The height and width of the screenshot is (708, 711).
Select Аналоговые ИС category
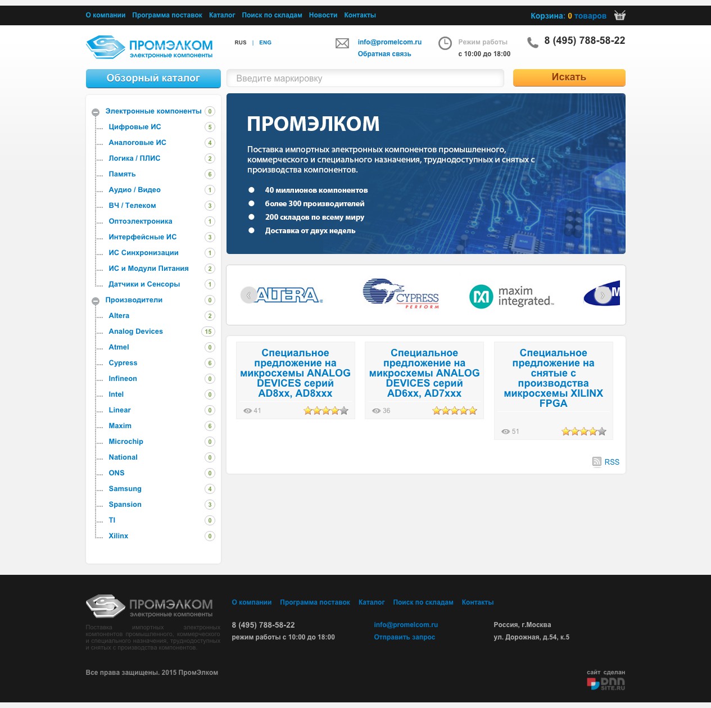coord(138,143)
